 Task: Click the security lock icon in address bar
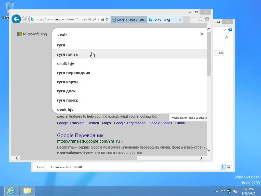click(103, 19)
